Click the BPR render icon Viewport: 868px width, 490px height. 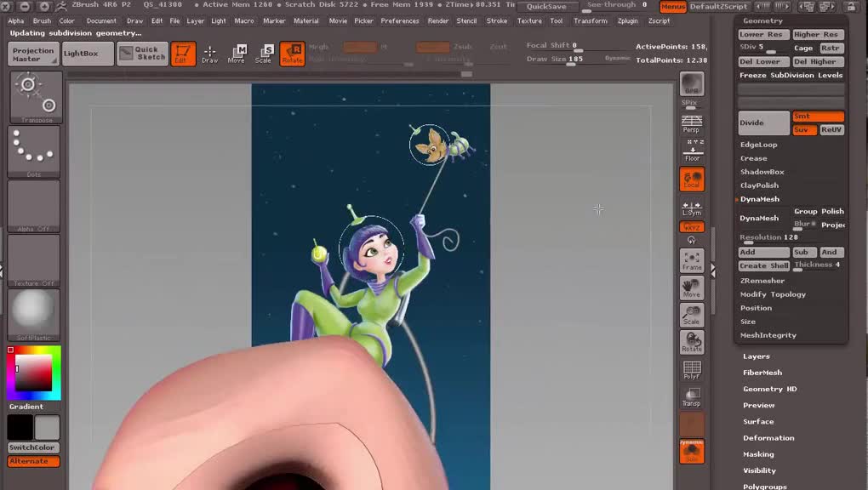point(691,84)
